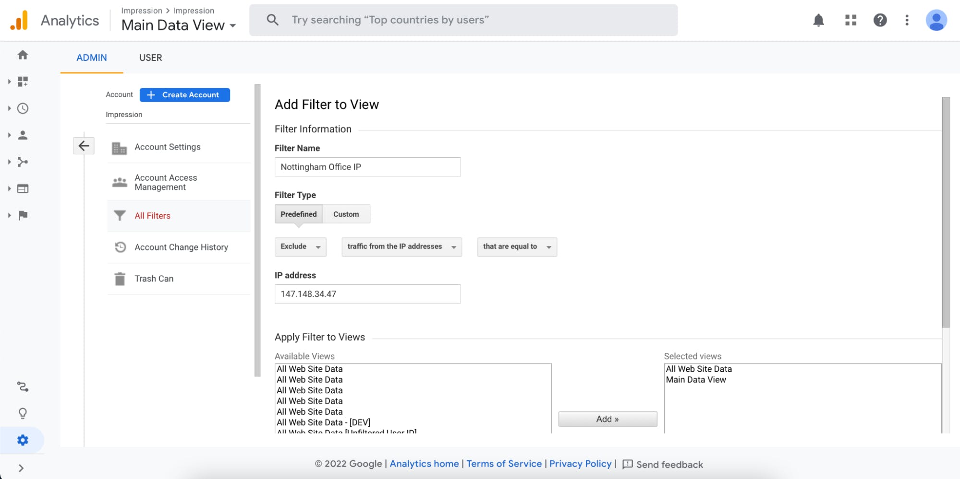Open the Behavior icon in sidebar
The width and height of the screenshot is (960, 479).
pos(23,188)
